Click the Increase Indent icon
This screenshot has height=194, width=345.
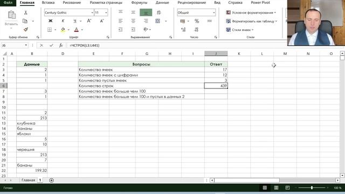pyautogui.click(x=133, y=30)
